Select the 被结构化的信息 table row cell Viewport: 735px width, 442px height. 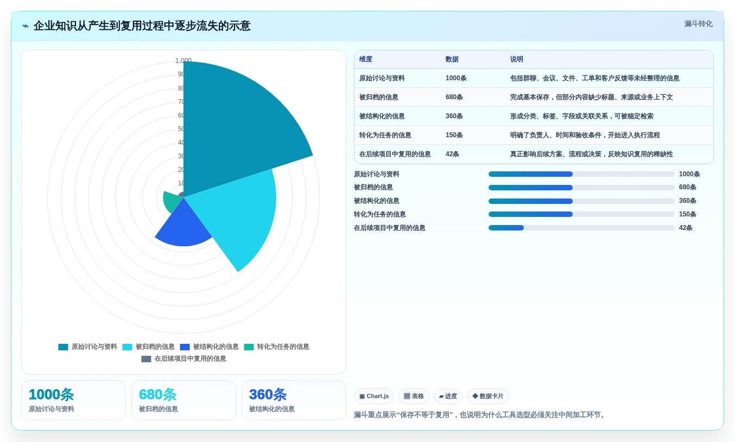[382, 117]
